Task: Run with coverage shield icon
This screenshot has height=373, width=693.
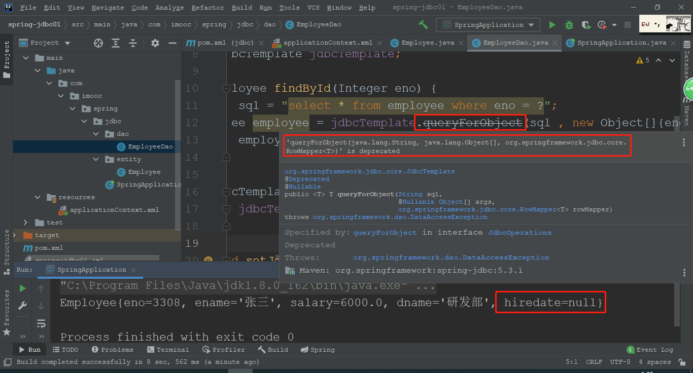Action: (x=586, y=25)
